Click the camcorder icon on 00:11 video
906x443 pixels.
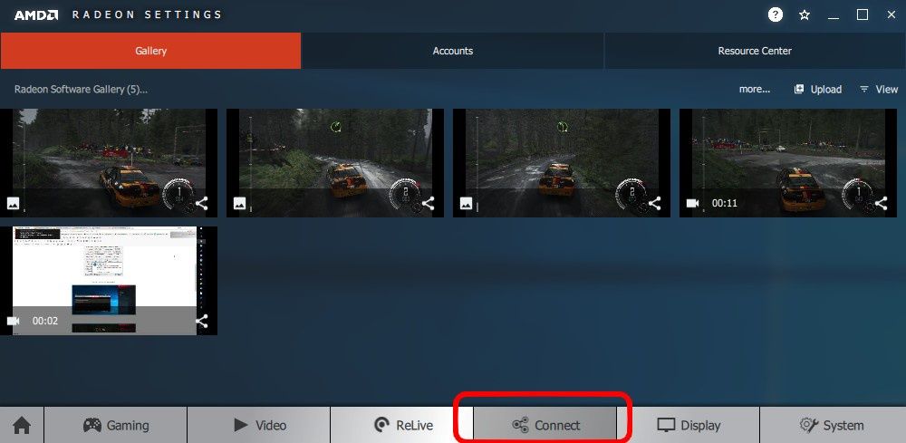(x=692, y=203)
